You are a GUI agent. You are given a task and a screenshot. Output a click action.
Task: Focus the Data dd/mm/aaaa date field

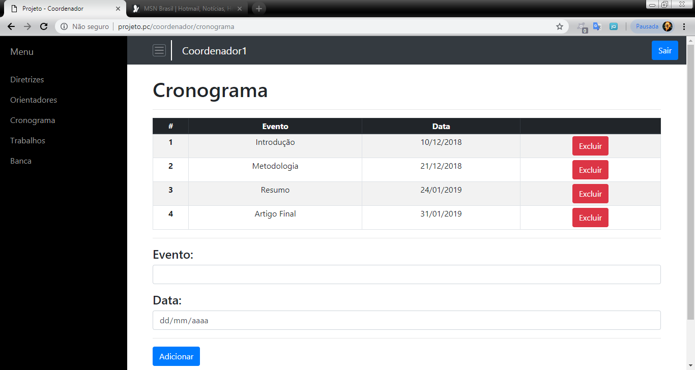(407, 320)
